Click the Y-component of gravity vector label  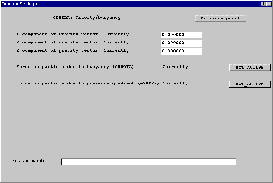pyautogui.click(x=57, y=43)
